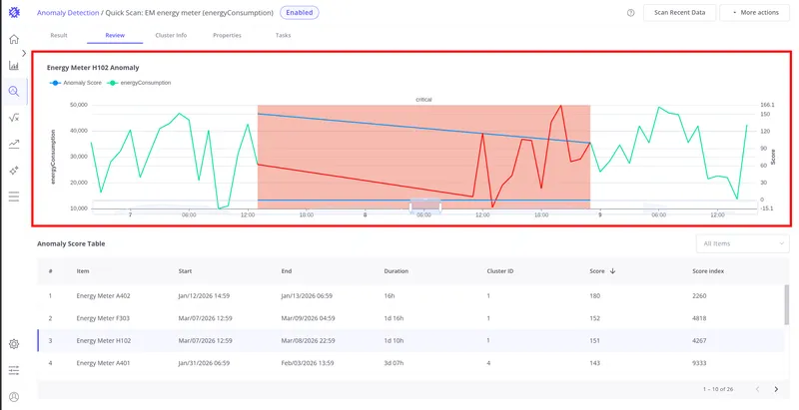This screenshot has width=799, height=410.
Task: Open the hamburger list menu icon
Action: [14, 197]
